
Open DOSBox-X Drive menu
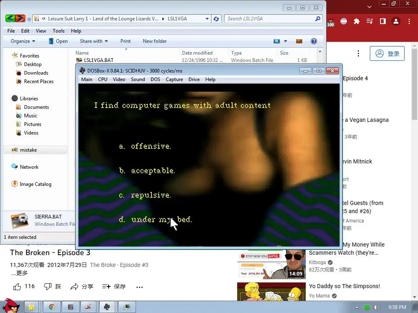click(x=194, y=79)
